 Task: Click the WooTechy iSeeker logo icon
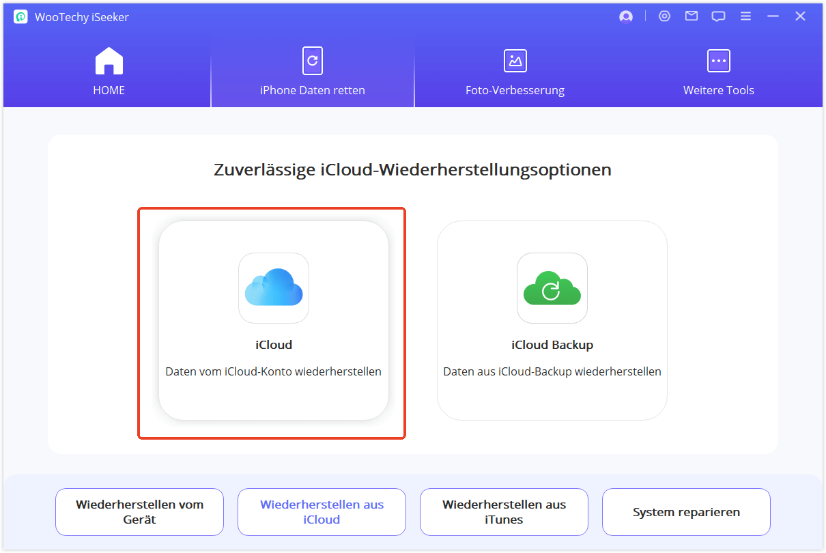tap(20, 16)
